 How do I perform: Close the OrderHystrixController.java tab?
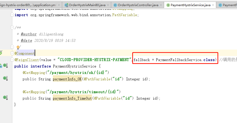[x=161, y=5]
